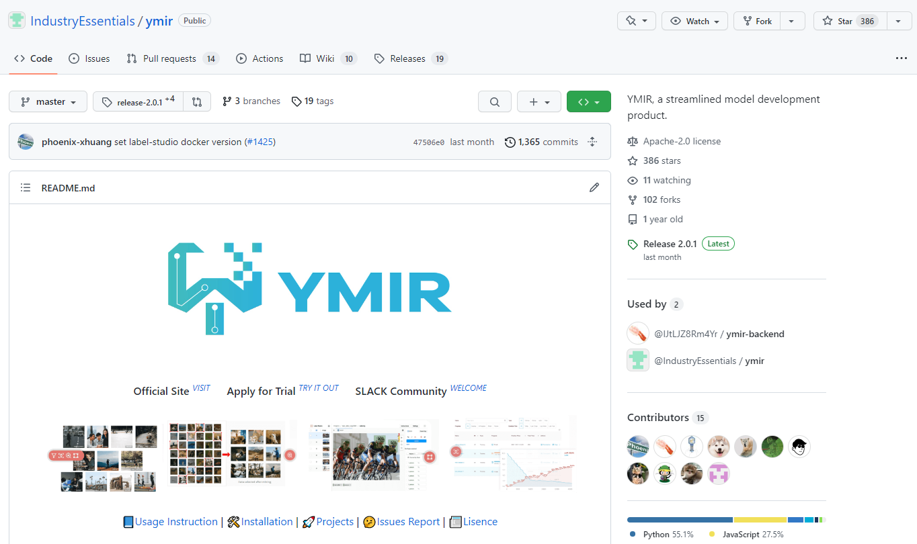
Task: Click the compare branches arrows icon
Action: click(x=197, y=102)
